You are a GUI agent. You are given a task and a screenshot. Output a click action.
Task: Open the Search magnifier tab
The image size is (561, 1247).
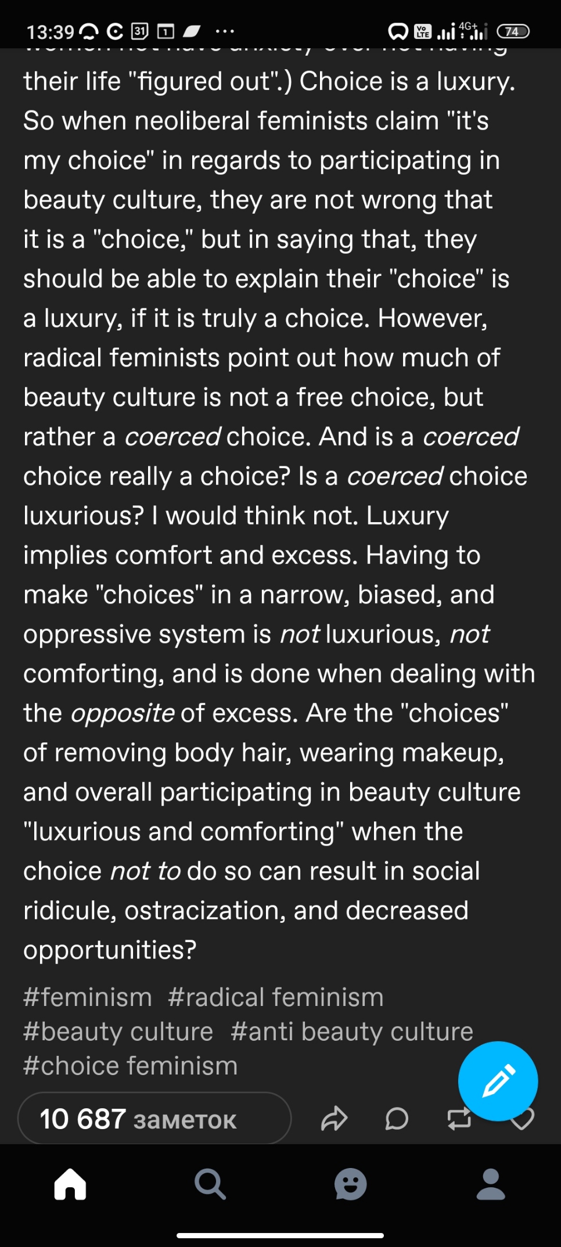point(210,1184)
